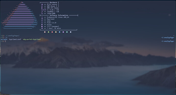176x95 pixels.
Task: Click the OS droplet icon beside EndeavourOS
Action: click(42, 17)
